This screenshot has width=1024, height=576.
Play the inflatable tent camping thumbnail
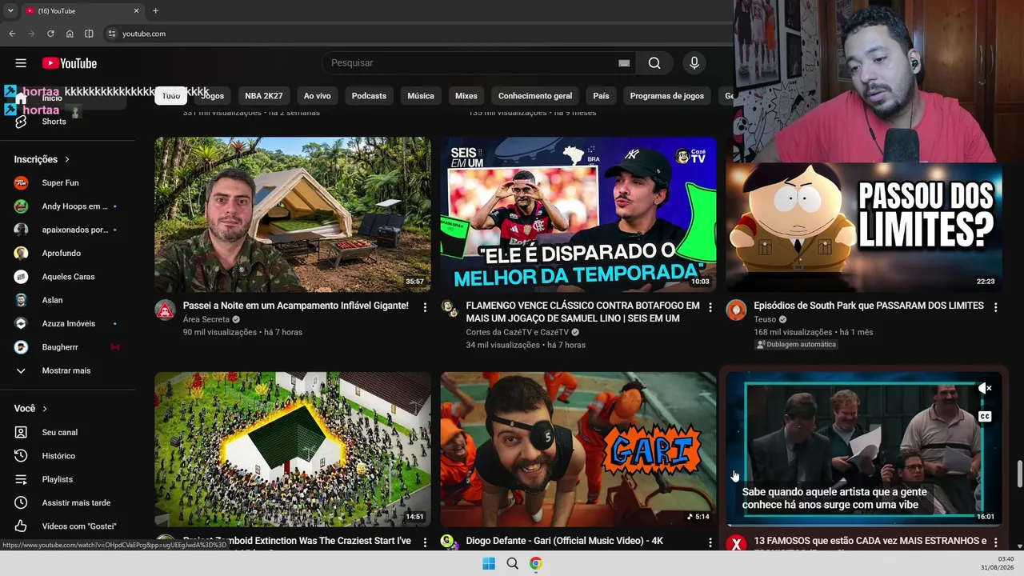(293, 214)
